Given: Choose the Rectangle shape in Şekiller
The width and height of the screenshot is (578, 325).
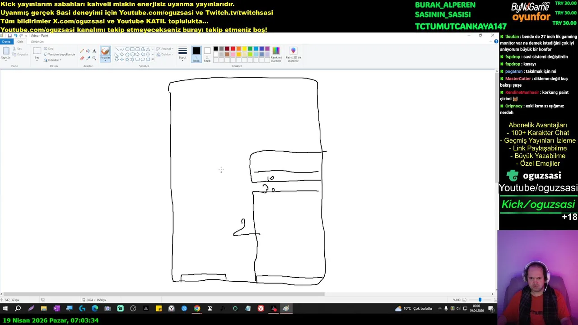Looking at the screenshot, I should click(x=132, y=49).
